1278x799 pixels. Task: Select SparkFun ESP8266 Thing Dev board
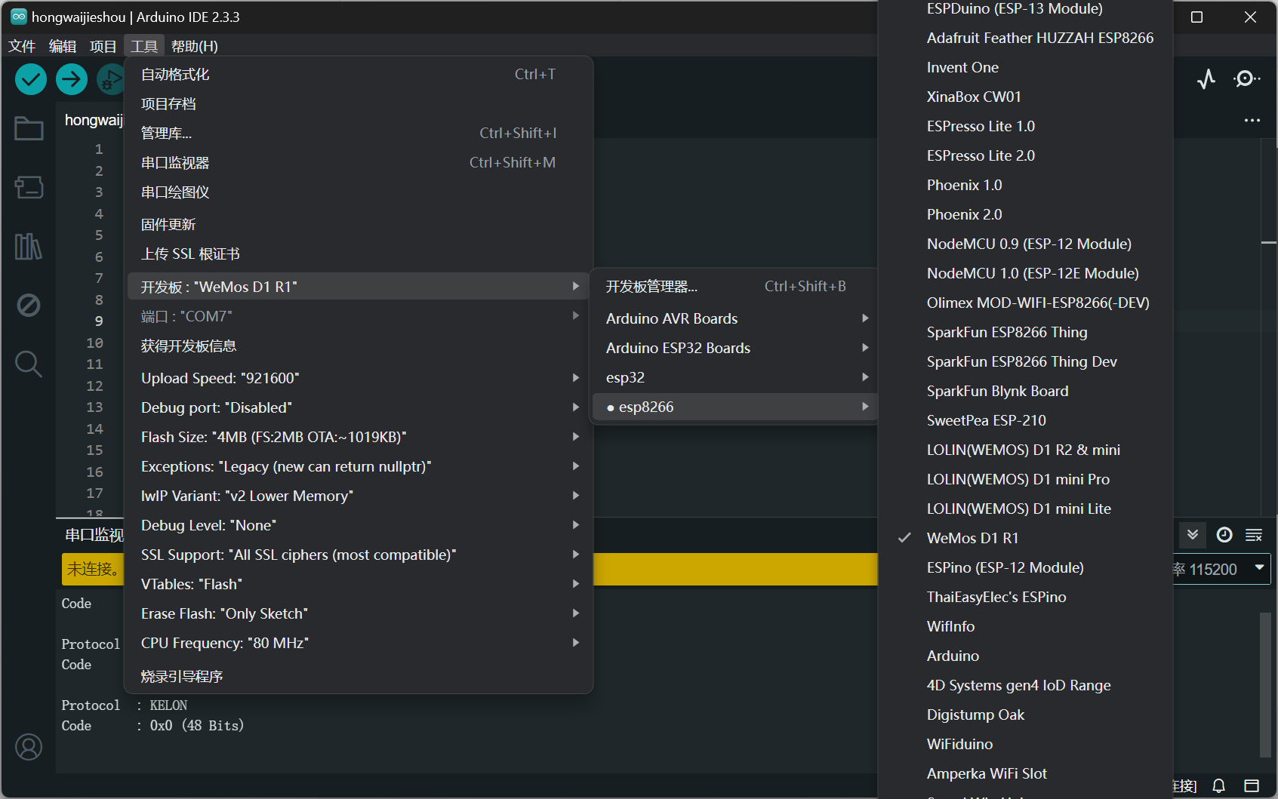click(x=1025, y=361)
